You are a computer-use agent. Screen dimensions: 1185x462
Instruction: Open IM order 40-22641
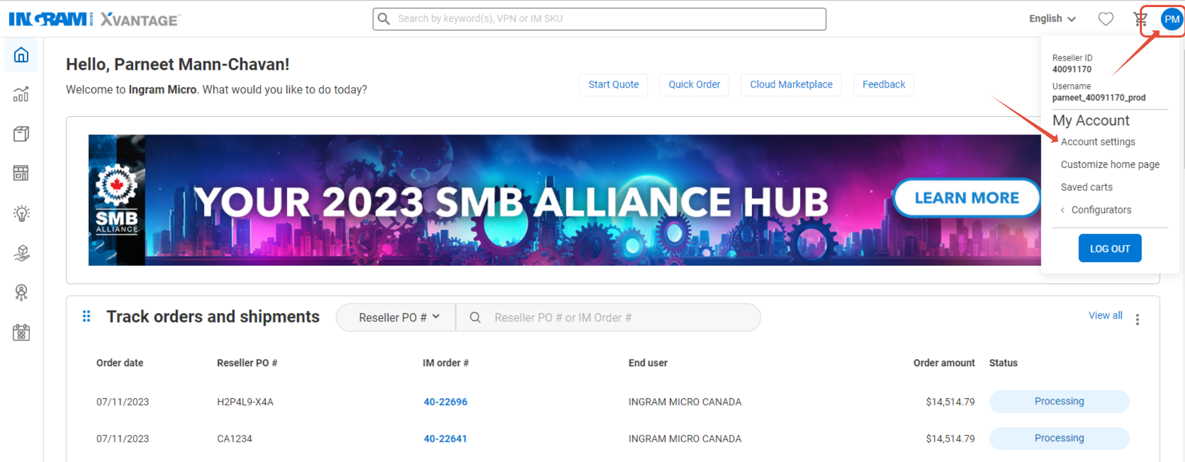(445, 439)
